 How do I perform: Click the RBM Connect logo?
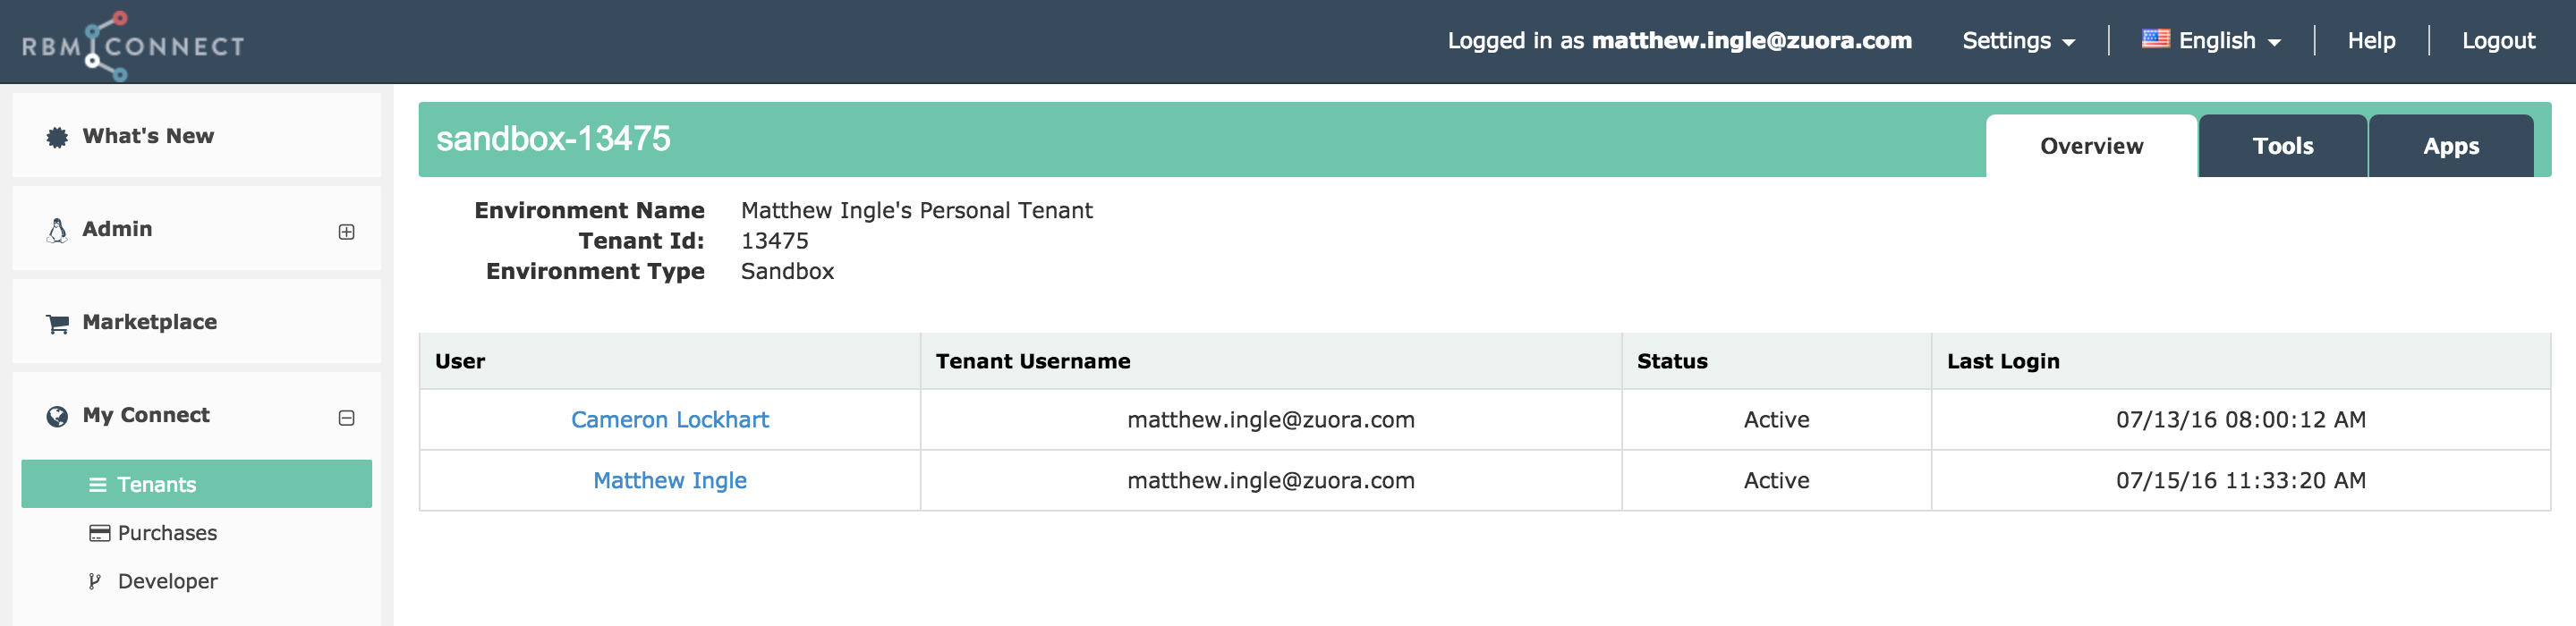coord(133,46)
